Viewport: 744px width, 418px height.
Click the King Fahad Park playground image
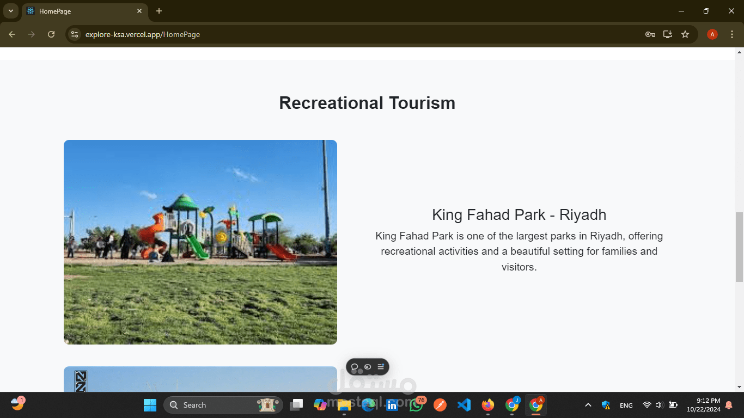(200, 242)
